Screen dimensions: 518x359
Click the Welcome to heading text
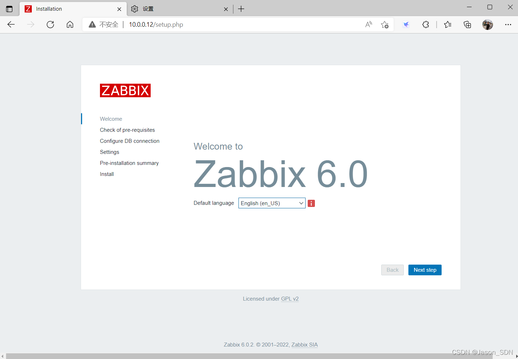tap(218, 146)
